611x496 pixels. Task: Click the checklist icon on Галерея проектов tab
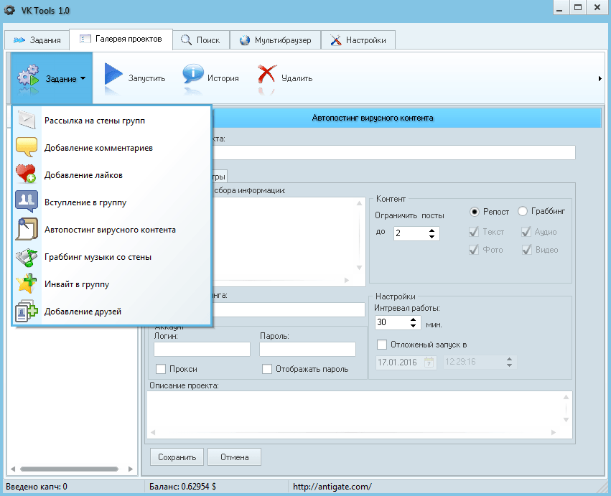[85, 39]
